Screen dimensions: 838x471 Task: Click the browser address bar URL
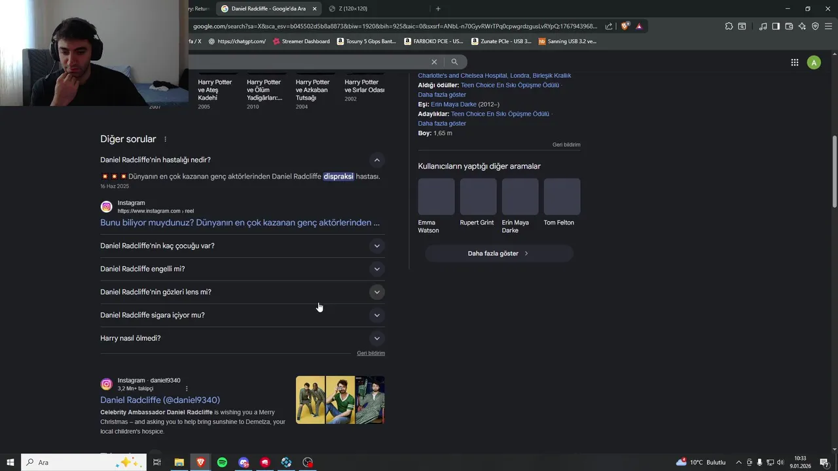pos(395,26)
